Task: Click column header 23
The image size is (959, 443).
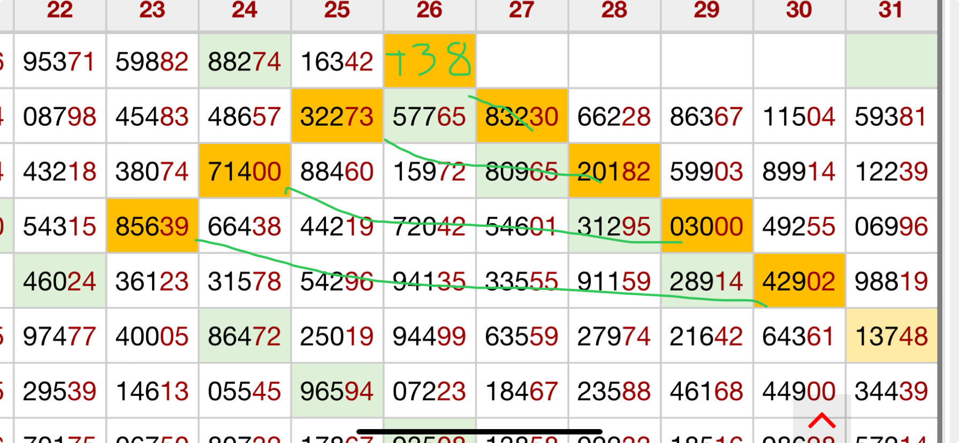Action: (152, 11)
